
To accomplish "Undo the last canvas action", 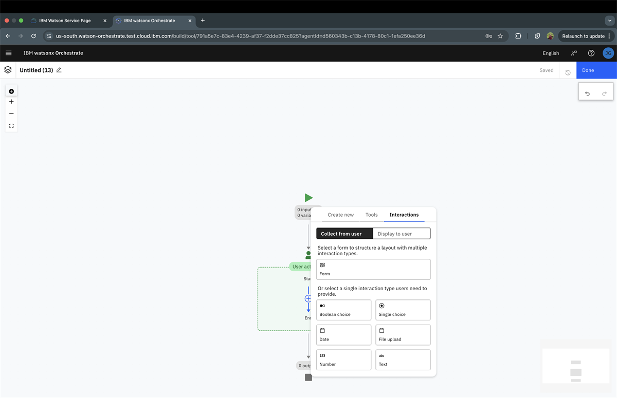I will 587,93.
